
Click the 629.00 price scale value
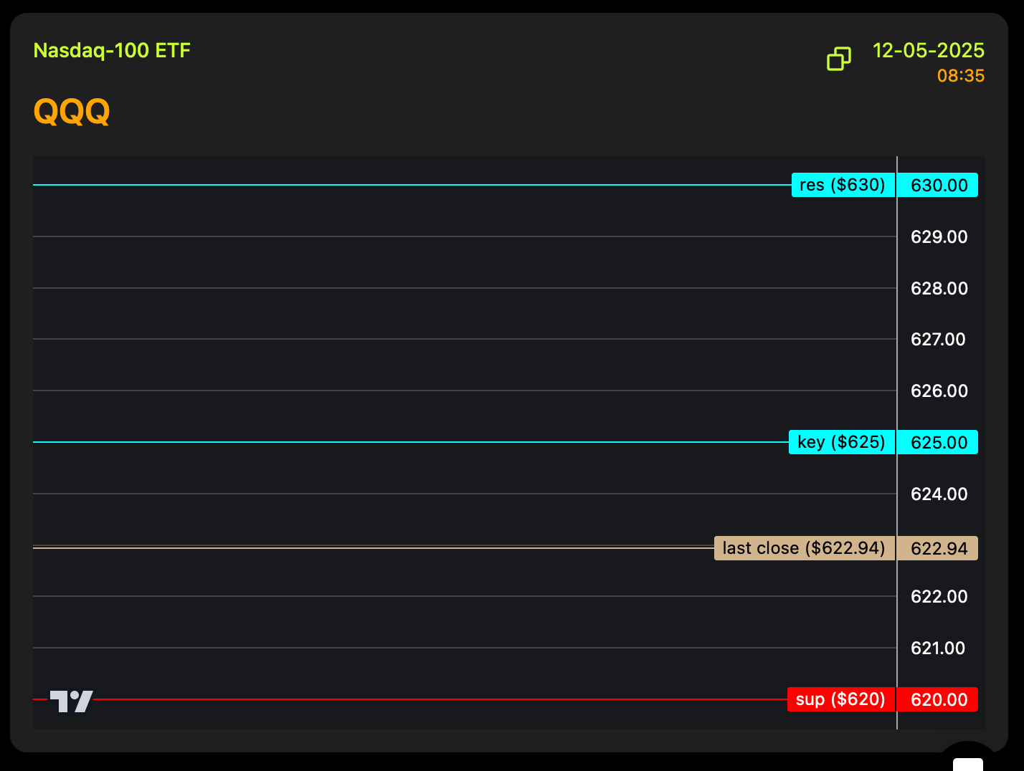pos(939,237)
